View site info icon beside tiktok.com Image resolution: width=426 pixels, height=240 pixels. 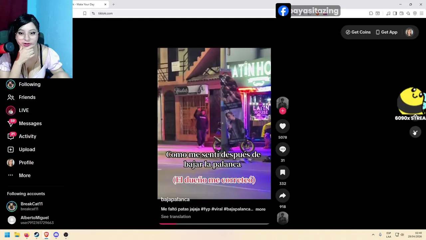93,13
